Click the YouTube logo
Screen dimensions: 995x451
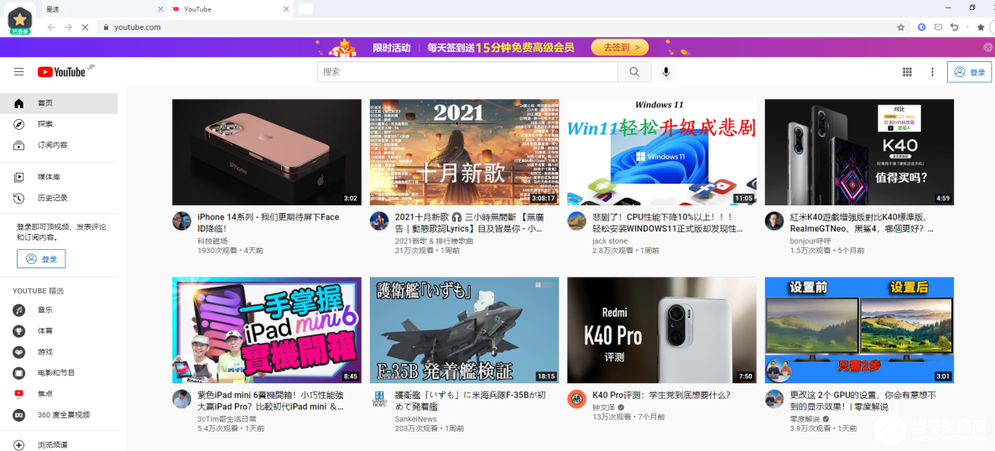click(x=61, y=72)
